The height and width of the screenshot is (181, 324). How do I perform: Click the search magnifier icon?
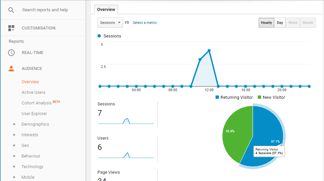tap(11, 10)
